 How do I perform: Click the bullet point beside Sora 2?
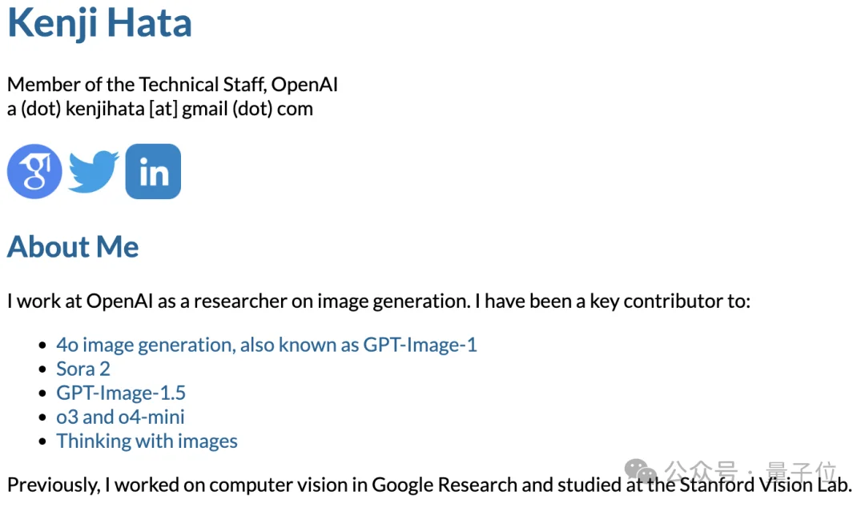click(44, 369)
